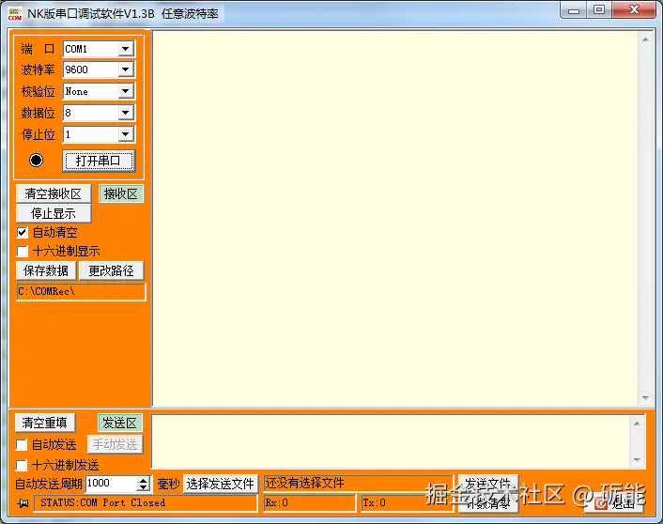Screen dimensions: 663x524
Task: Click the 手动发送 button
Action: pyautogui.click(x=115, y=444)
